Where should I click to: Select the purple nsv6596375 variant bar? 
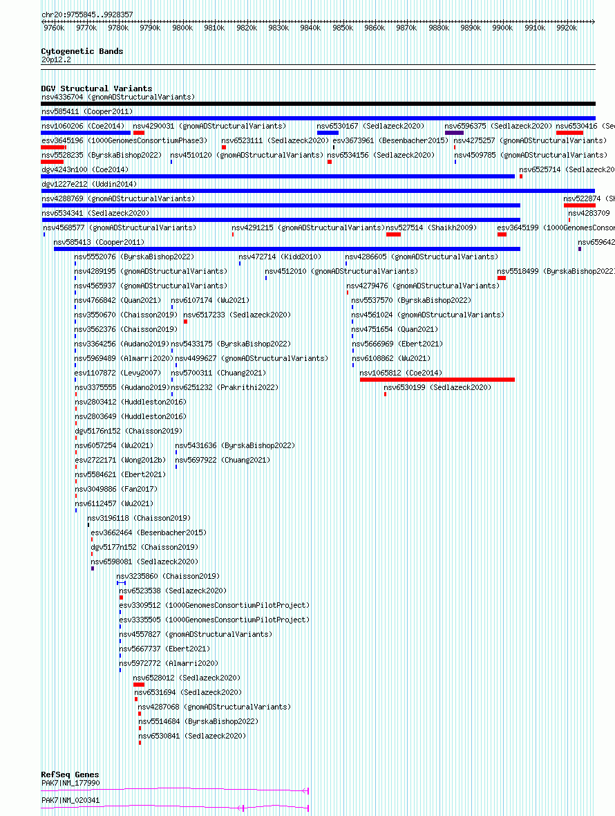coord(455,133)
